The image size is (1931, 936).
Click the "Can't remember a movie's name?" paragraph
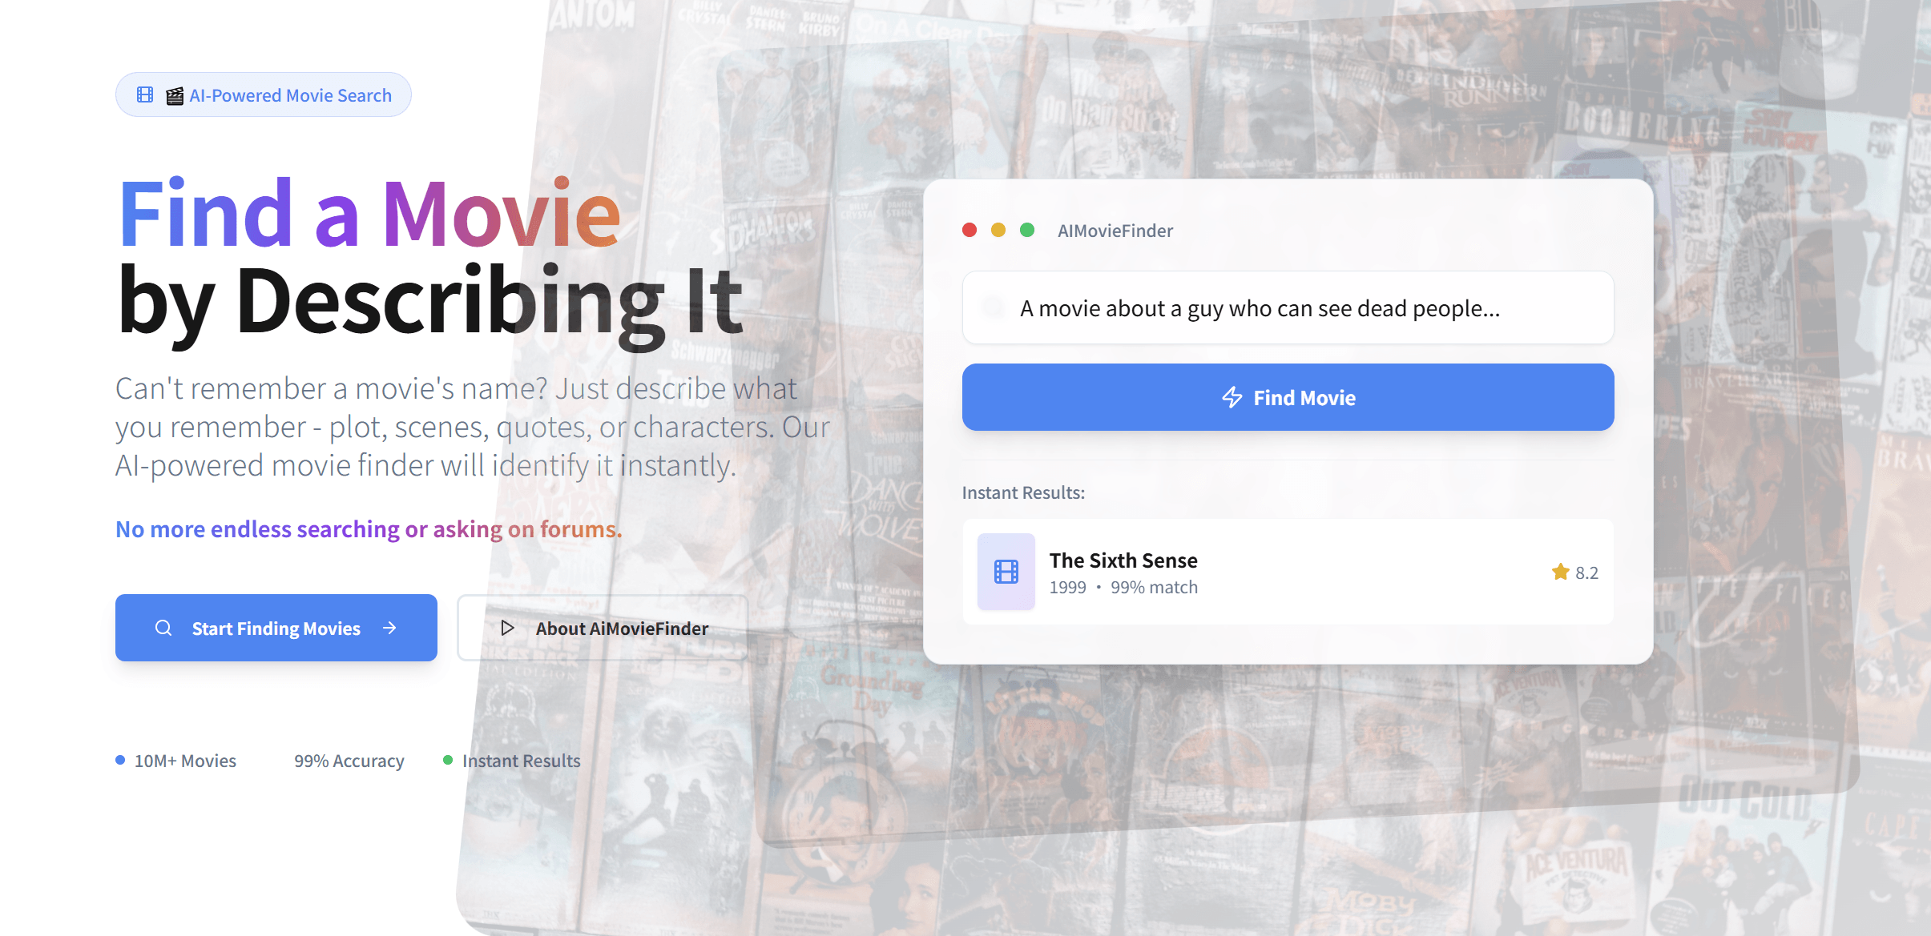pyautogui.click(x=473, y=427)
